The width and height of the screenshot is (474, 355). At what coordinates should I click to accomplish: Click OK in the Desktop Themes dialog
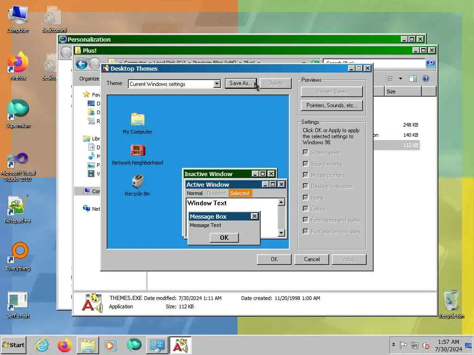pyautogui.click(x=274, y=259)
